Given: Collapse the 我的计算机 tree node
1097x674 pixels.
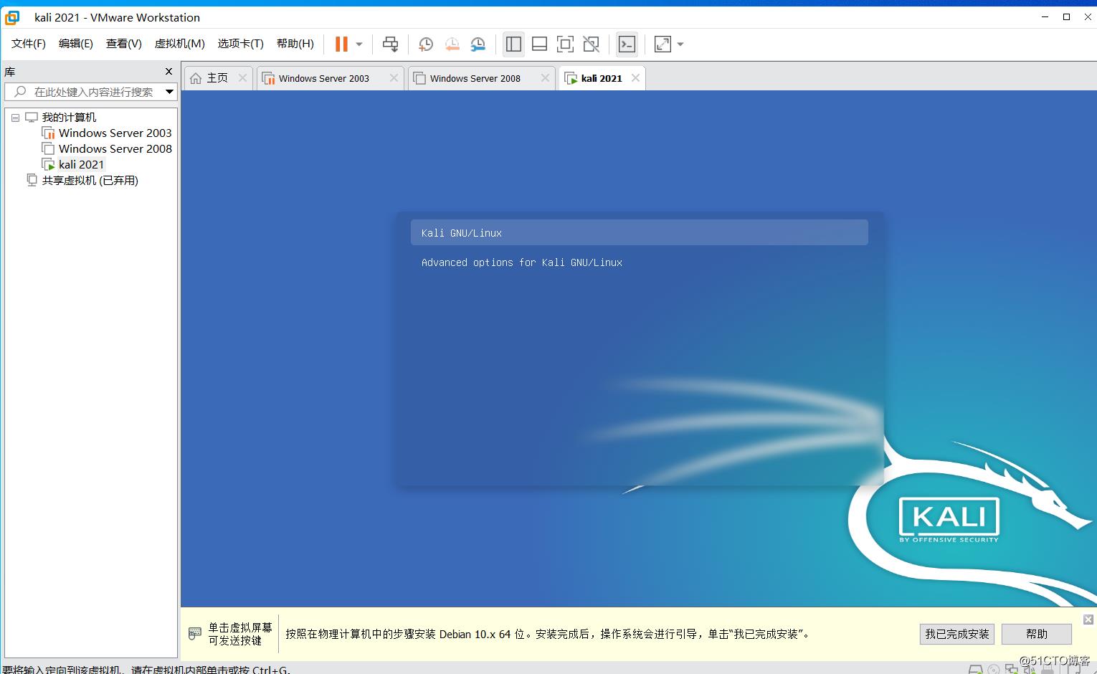Looking at the screenshot, I should (x=15, y=118).
